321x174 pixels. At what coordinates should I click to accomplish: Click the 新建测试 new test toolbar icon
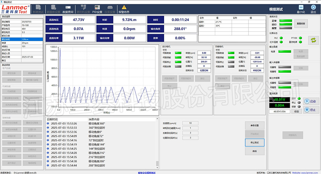(38, 9)
